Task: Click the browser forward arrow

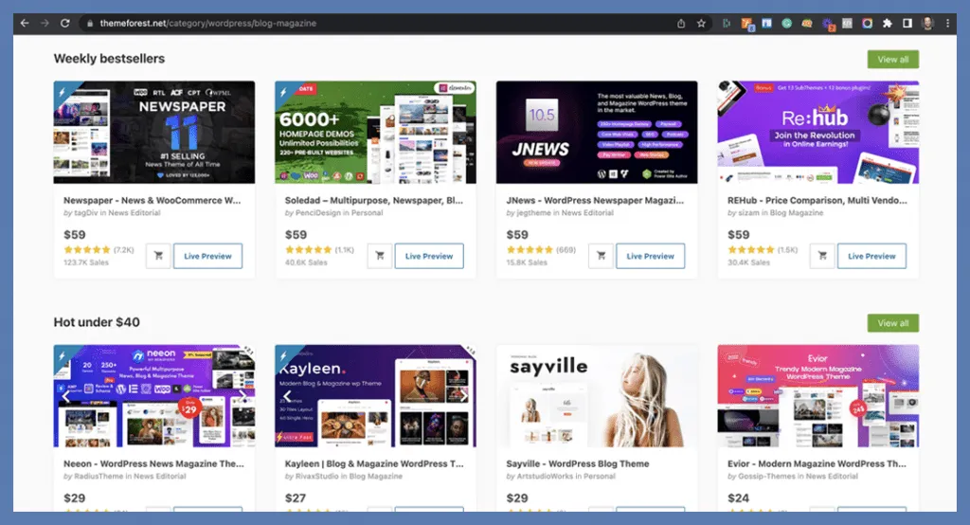Action: 45,23
